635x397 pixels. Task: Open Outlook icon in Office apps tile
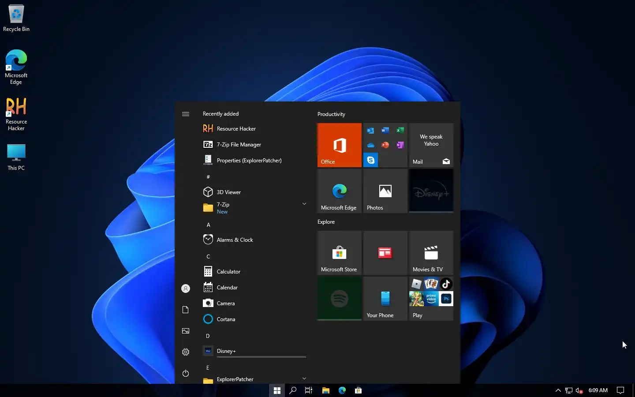point(371,131)
